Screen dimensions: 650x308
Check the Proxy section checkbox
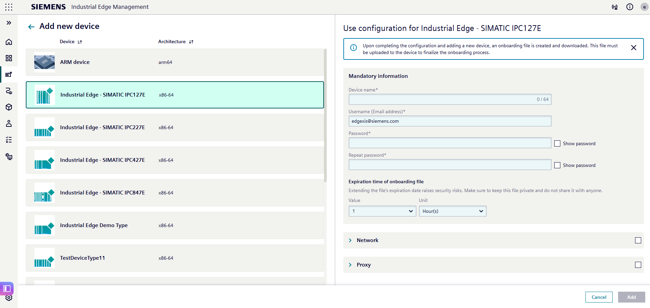click(x=638, y=265)
